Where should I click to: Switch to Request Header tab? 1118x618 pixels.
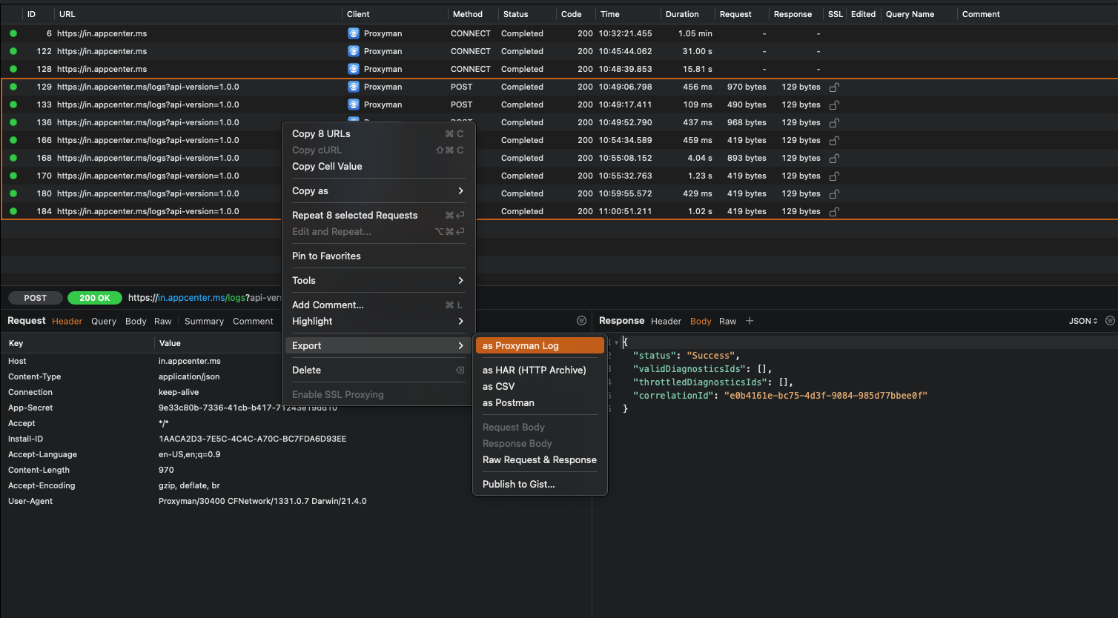[x=67, y=321]
